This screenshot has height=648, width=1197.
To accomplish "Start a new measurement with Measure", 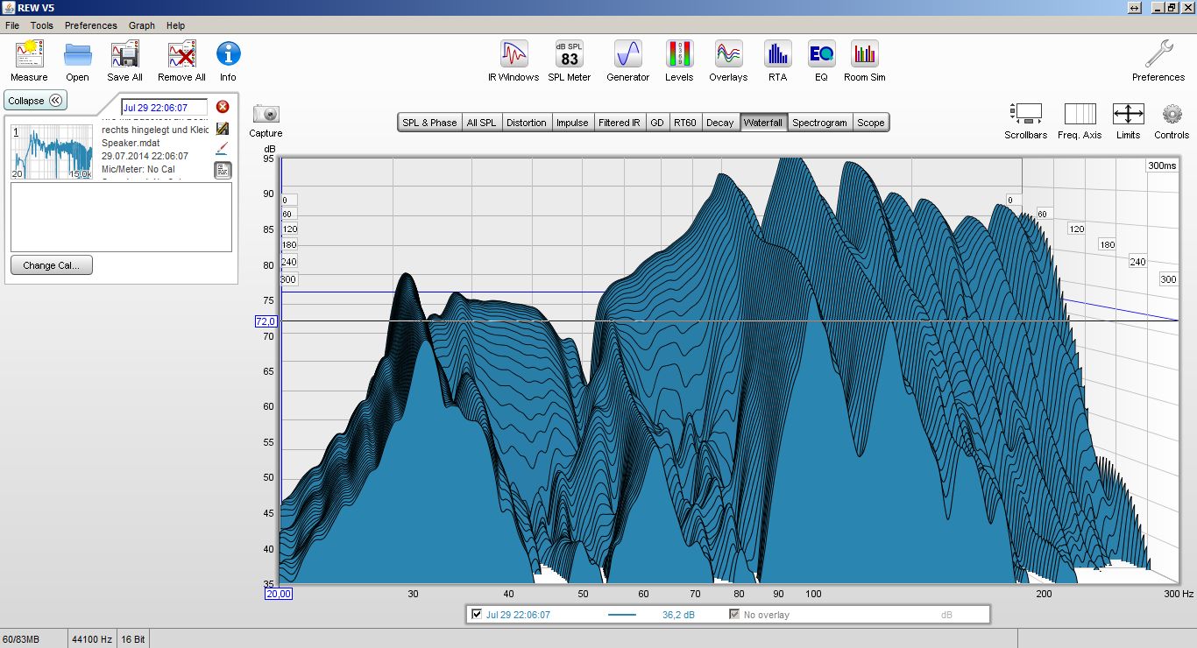I will pyautogui.click(x=29, y=54).
